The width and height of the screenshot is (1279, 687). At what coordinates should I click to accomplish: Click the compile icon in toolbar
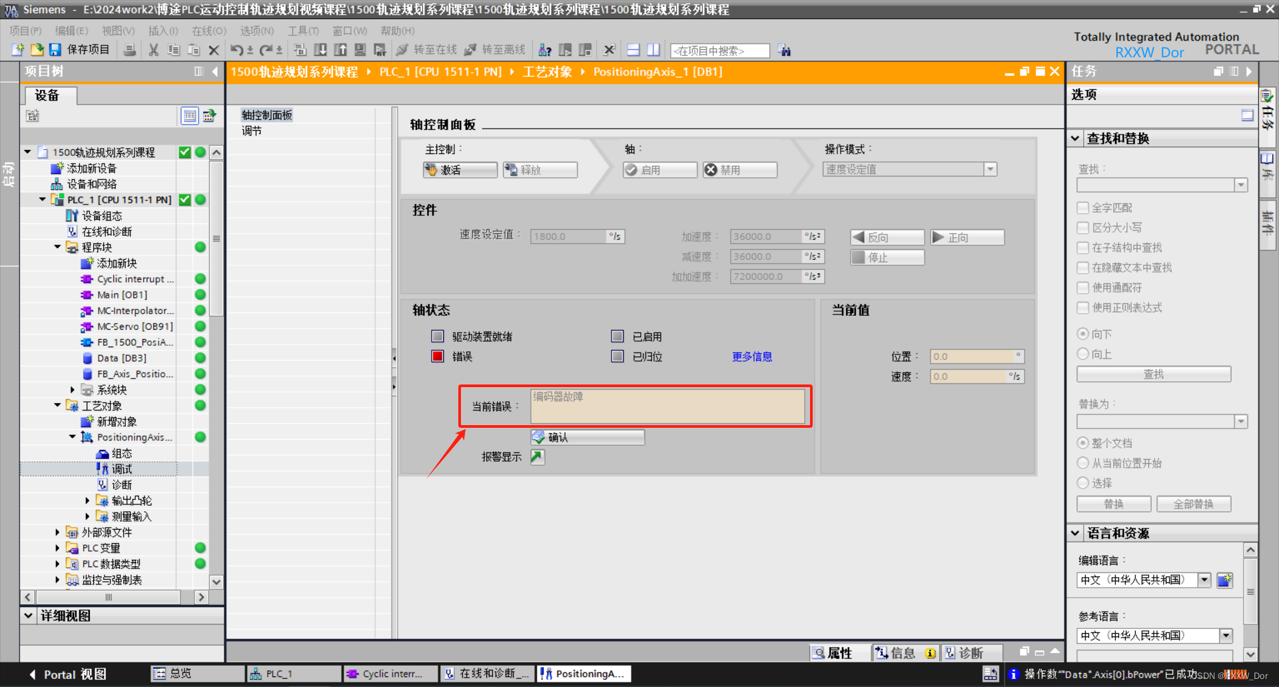pyautogui.click(x=300, y=50)
